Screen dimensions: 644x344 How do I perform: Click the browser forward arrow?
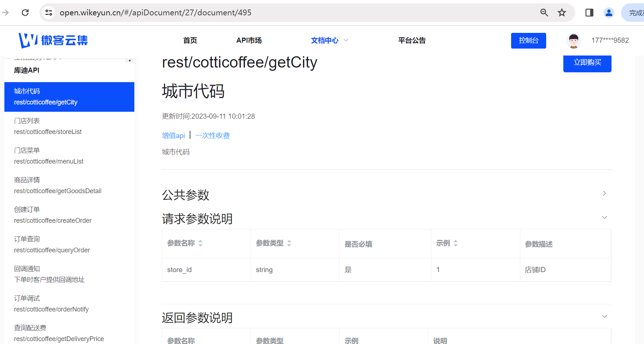5,13
